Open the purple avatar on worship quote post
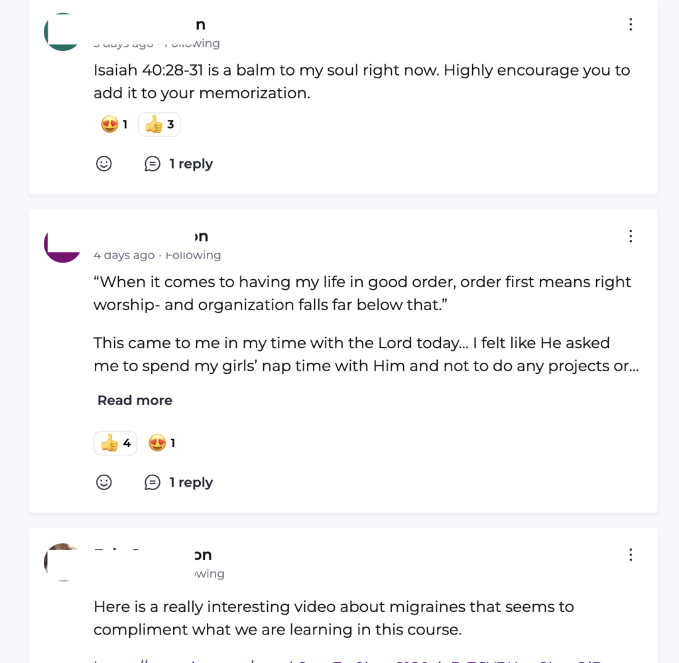 [x=61, y=244]
